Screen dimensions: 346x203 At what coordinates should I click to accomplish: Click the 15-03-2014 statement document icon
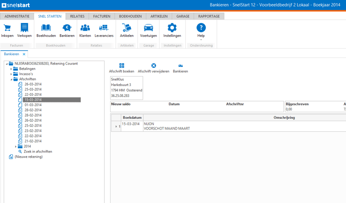20,100
